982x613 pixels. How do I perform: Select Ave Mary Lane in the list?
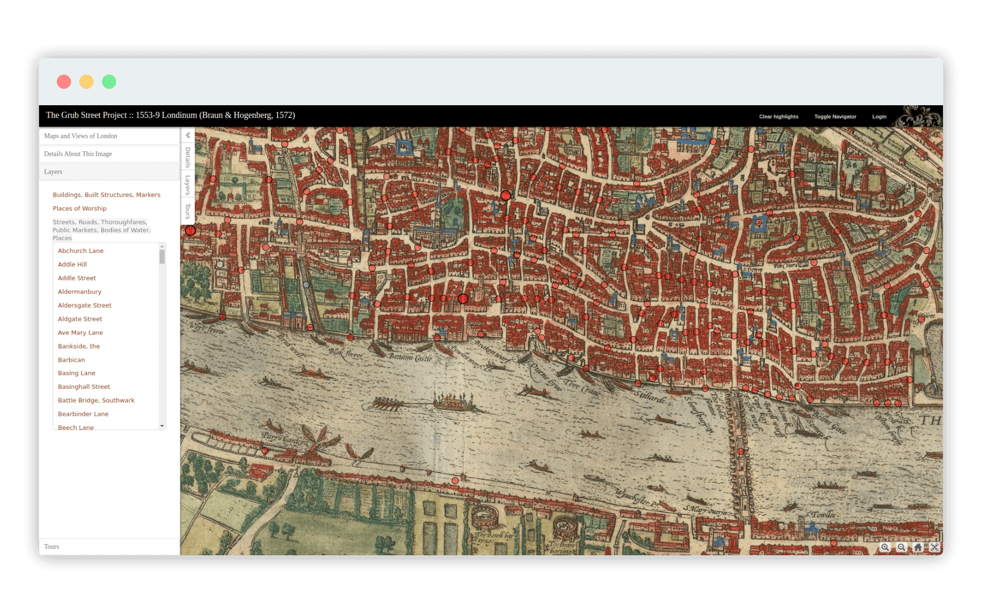point(80,333)
